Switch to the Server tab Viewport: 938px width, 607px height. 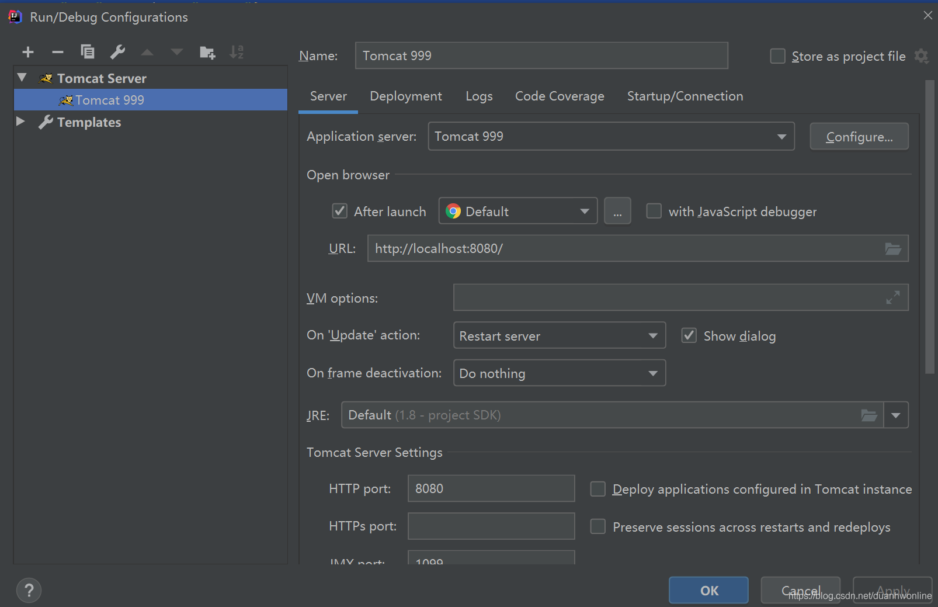pyautogui.click(x=328, y=96)
